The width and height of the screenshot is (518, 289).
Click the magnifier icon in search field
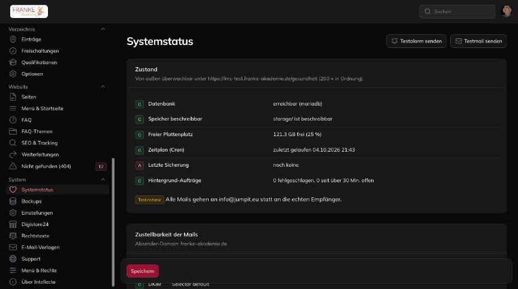427,11
